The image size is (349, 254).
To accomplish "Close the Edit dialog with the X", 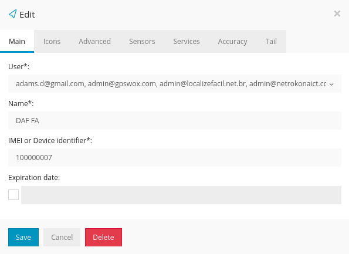I will (337, 14).
